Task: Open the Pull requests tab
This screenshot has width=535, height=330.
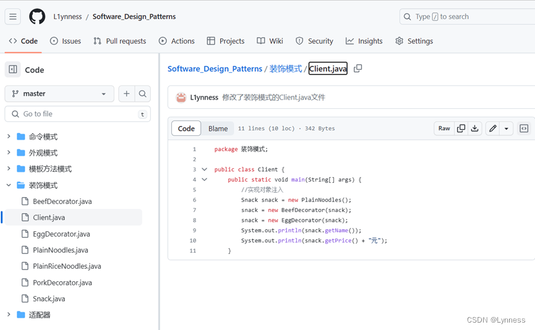Action: click(120, 41)
